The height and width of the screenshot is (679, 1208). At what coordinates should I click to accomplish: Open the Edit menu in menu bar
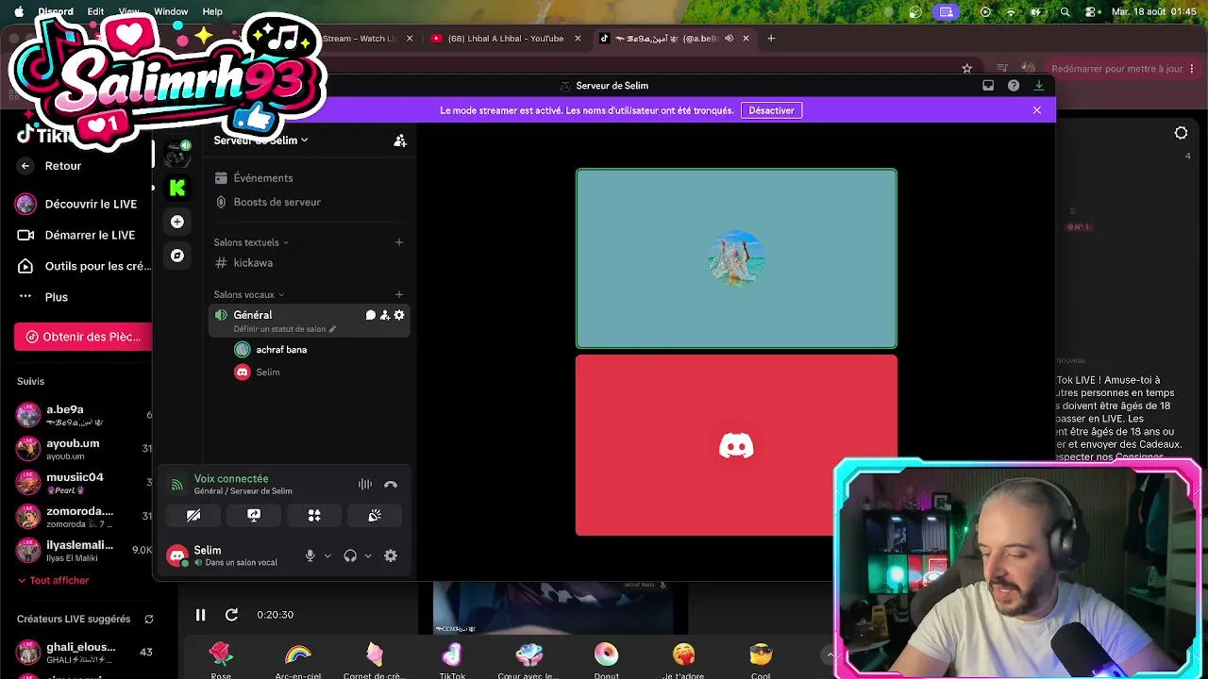click(95, 12)
